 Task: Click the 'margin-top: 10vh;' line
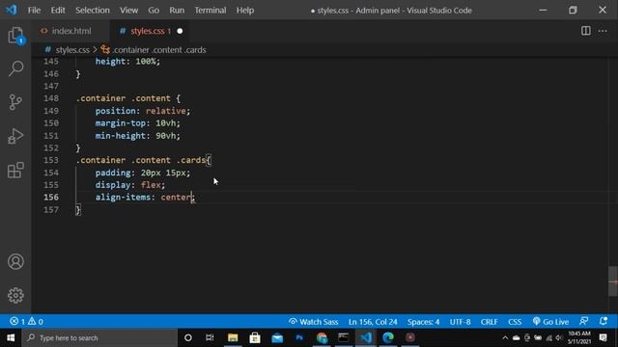[137, 123]
